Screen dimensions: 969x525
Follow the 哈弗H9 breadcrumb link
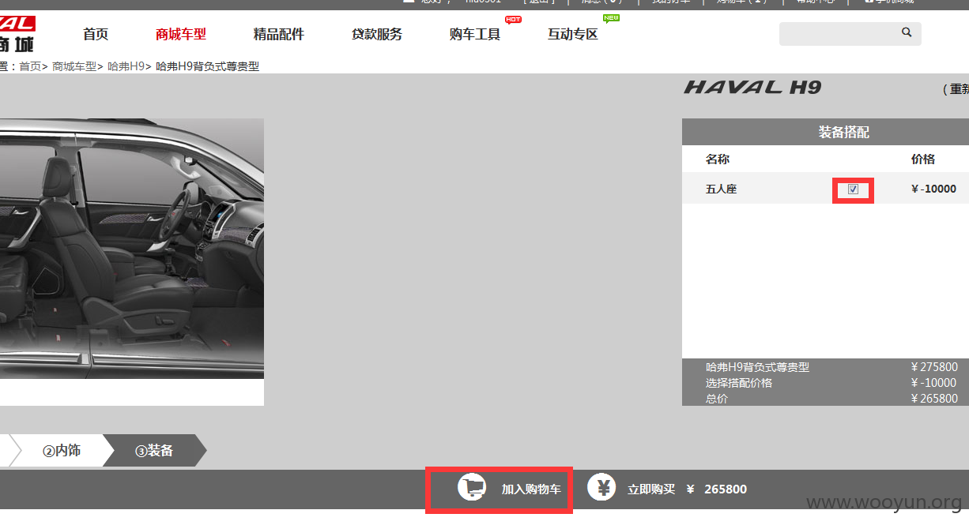(126, 67)
